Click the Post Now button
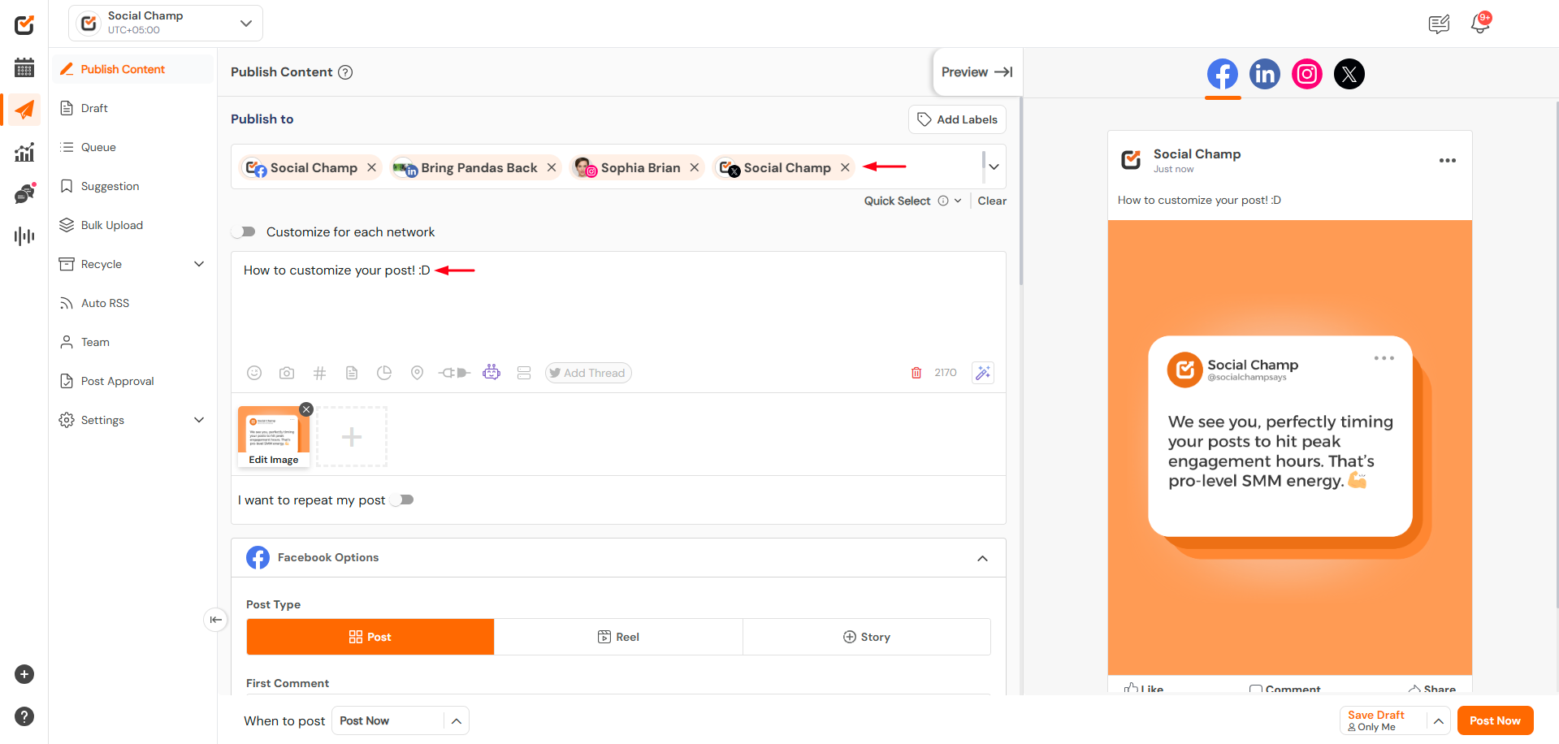The image size is (1559, 744). [1495, 720]
